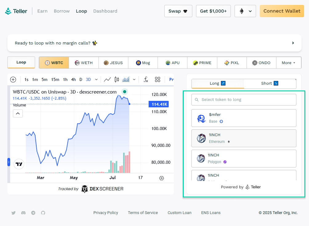
Task: Select the Loop tab beside the token tabs
Action: point(21,63)
